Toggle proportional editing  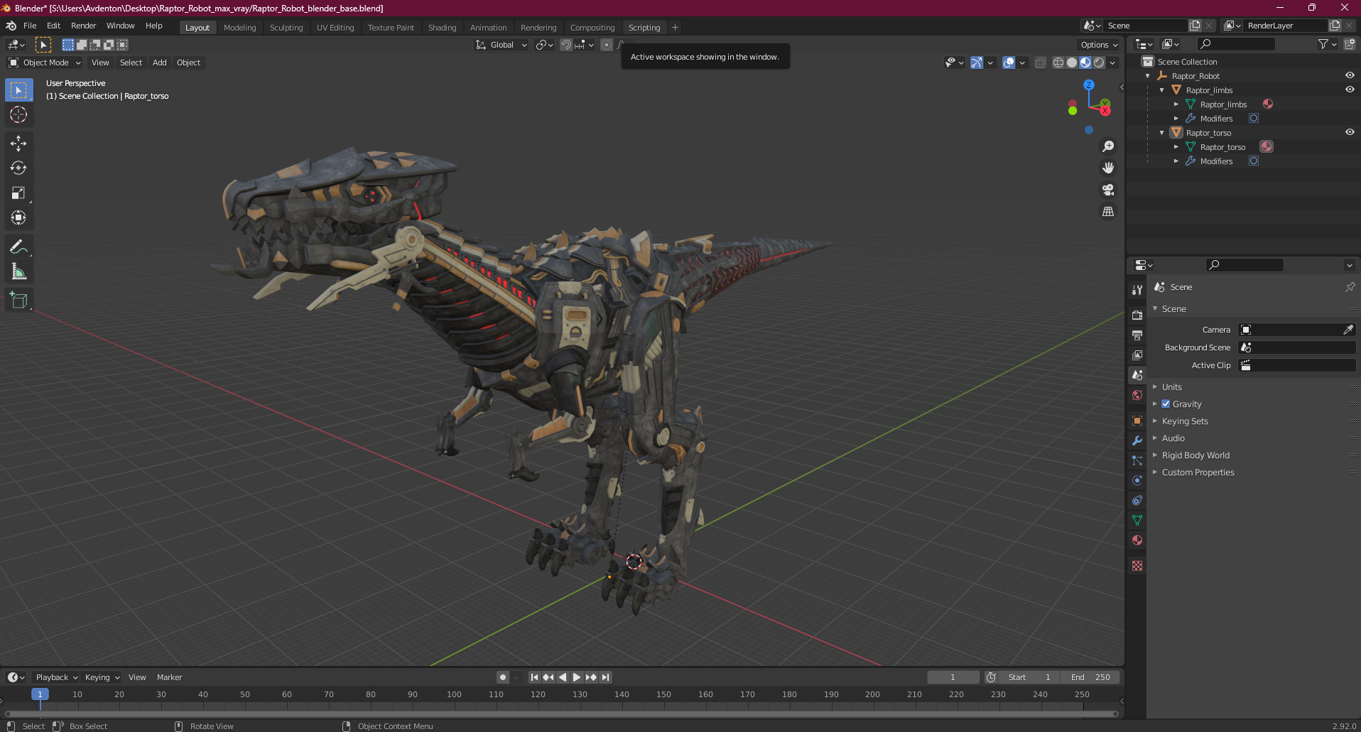click(x=607, y=45)
